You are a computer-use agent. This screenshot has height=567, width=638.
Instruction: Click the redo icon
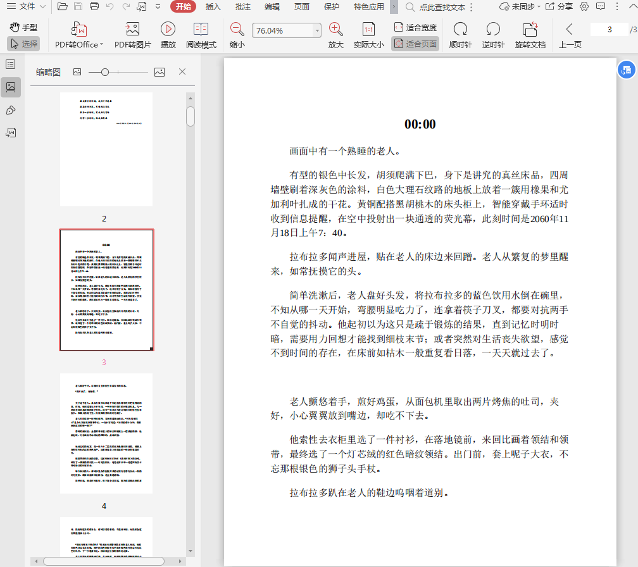click(126, 6)
